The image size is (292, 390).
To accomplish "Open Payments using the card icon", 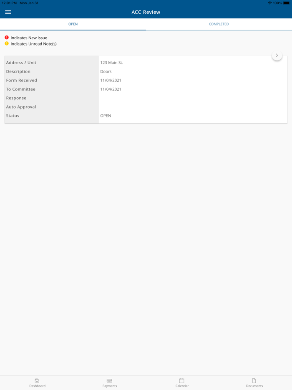I will pyautogui.click(x=109, y=380).
